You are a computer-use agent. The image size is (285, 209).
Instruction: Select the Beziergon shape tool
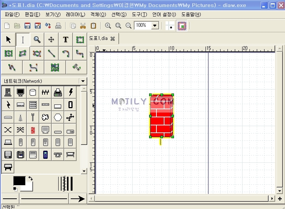point(37,54)
